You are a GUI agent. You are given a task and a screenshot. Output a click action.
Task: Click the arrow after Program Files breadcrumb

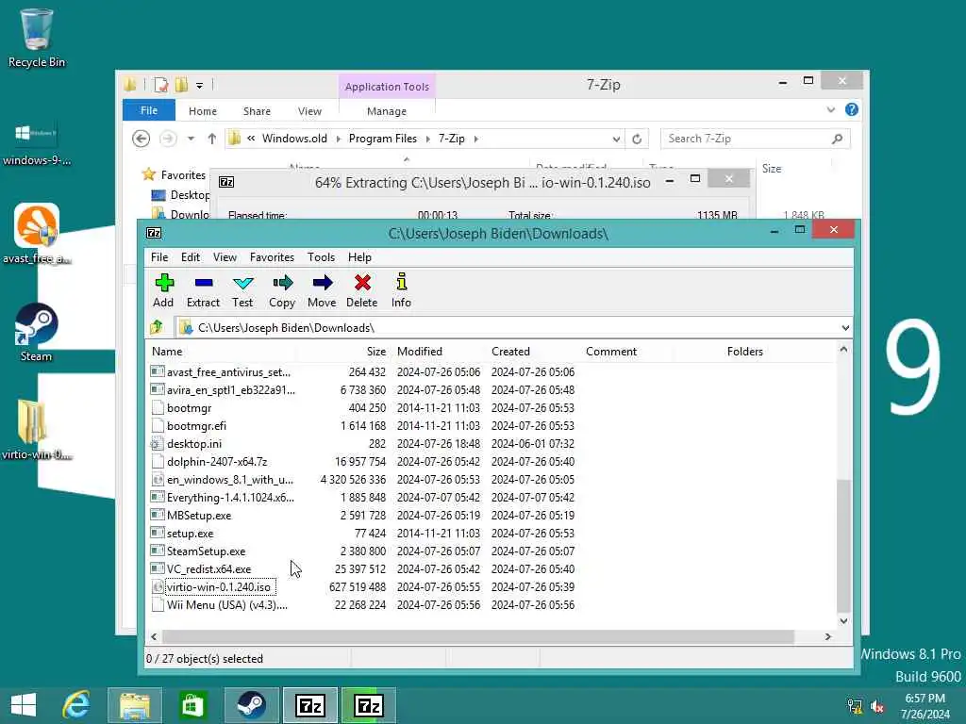click(x=427, y=140)
